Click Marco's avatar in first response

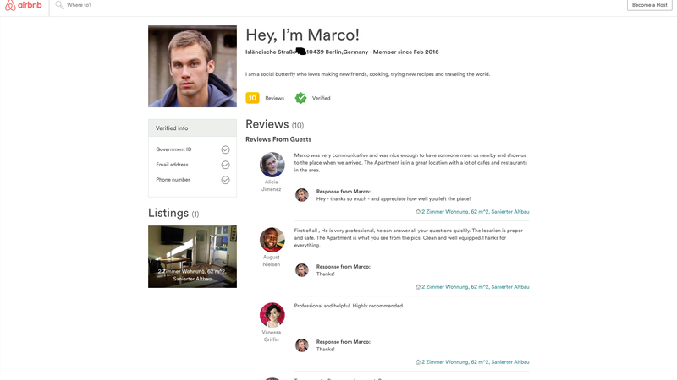(x=301, y=195)
